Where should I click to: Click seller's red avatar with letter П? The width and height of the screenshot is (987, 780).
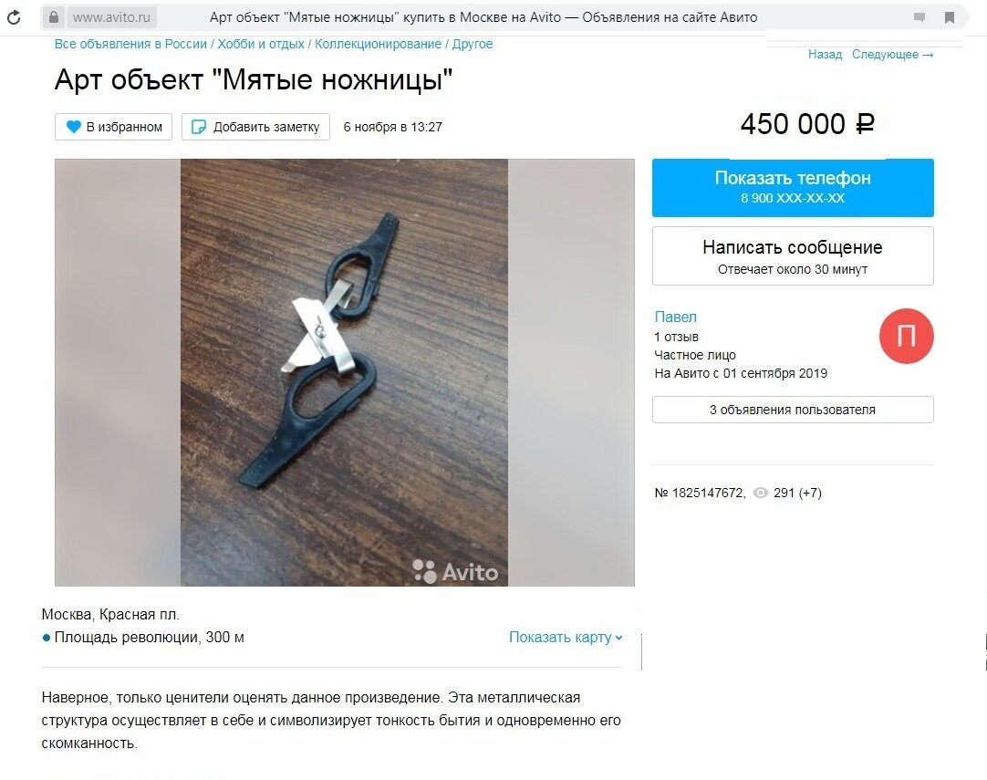point(906,336)
